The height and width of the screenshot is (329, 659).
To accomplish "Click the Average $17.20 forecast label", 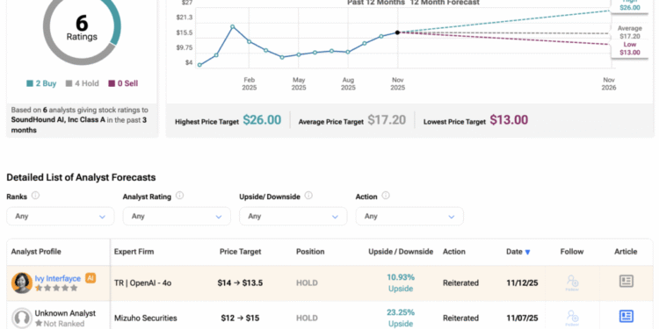I will pyautogui.click(x=630, y=32).
